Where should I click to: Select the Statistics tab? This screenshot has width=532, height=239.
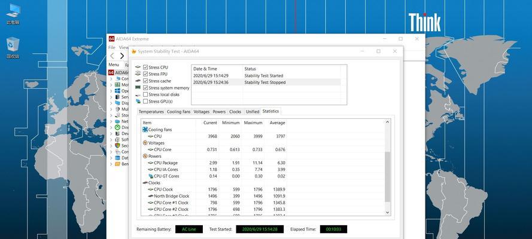coord(270,111)
